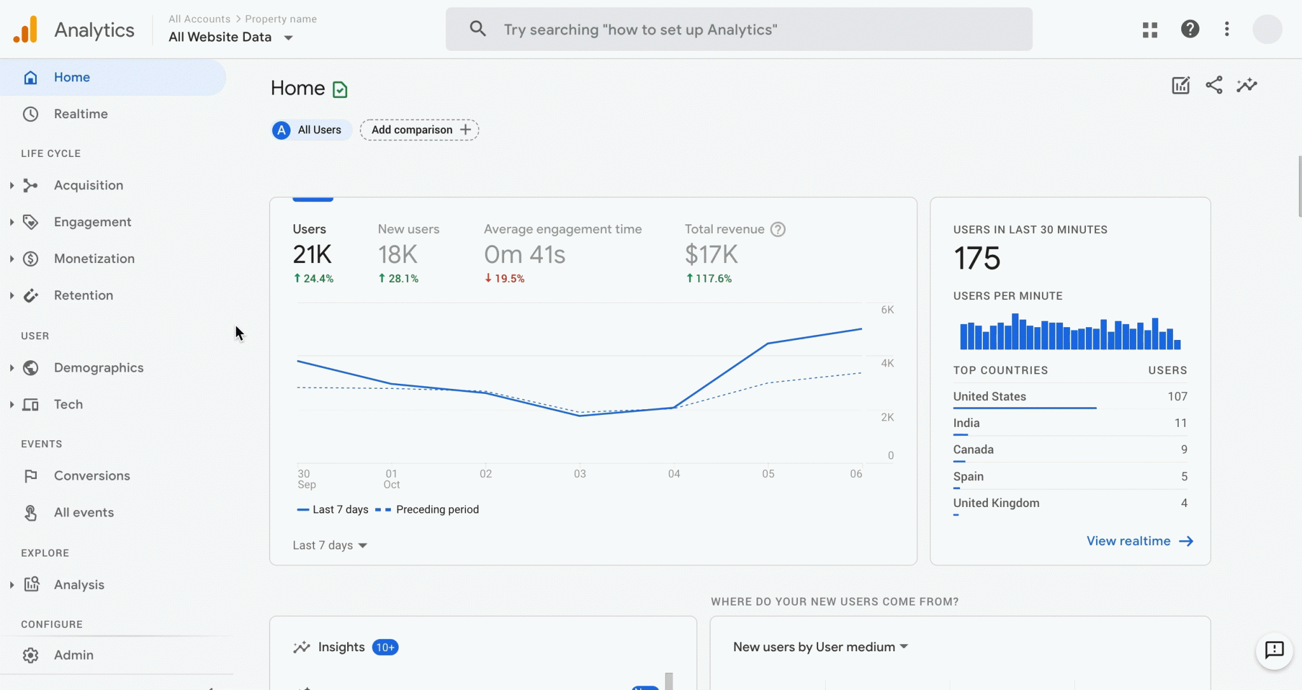The width and height of the screenshot is (1302, 690).
Task: Click the Conversions flag icon
Action: click(x=31, y=475)
